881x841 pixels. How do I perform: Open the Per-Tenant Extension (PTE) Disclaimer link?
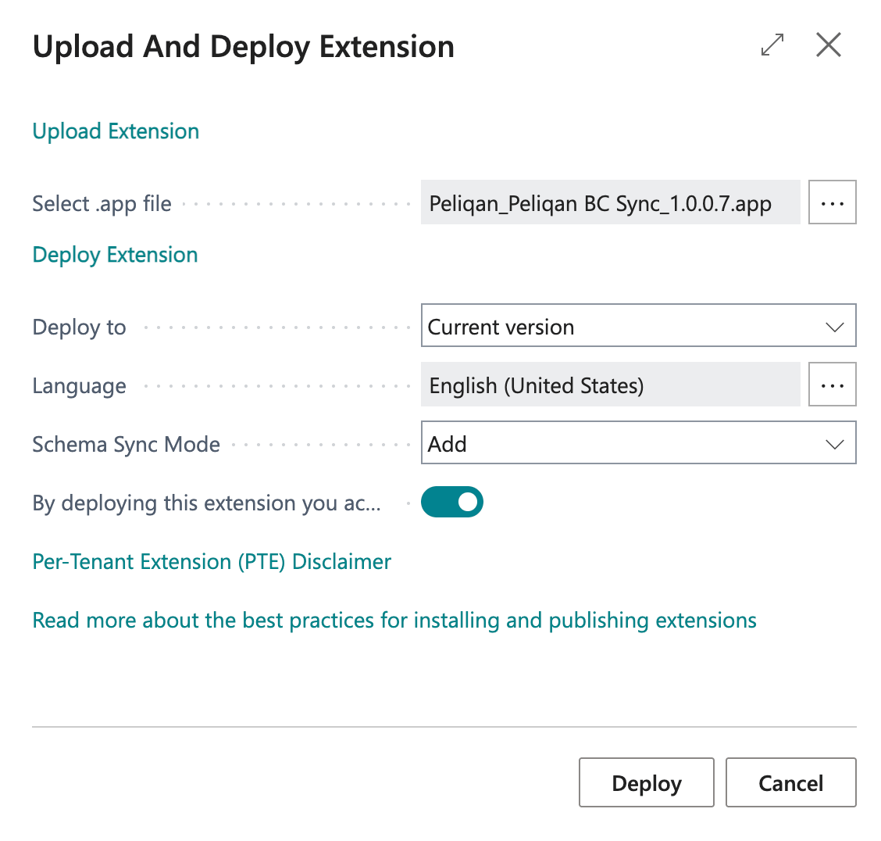point(212,562)
